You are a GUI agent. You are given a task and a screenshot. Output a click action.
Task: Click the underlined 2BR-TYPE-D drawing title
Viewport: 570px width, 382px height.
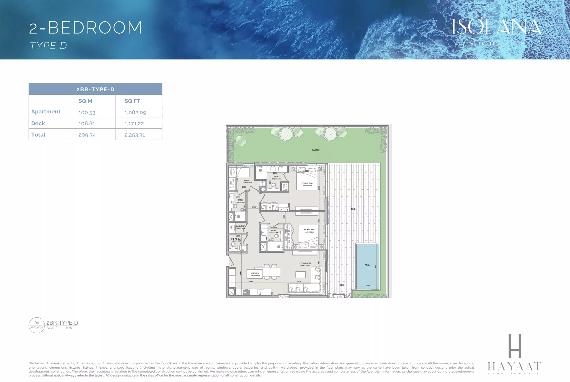62,323
